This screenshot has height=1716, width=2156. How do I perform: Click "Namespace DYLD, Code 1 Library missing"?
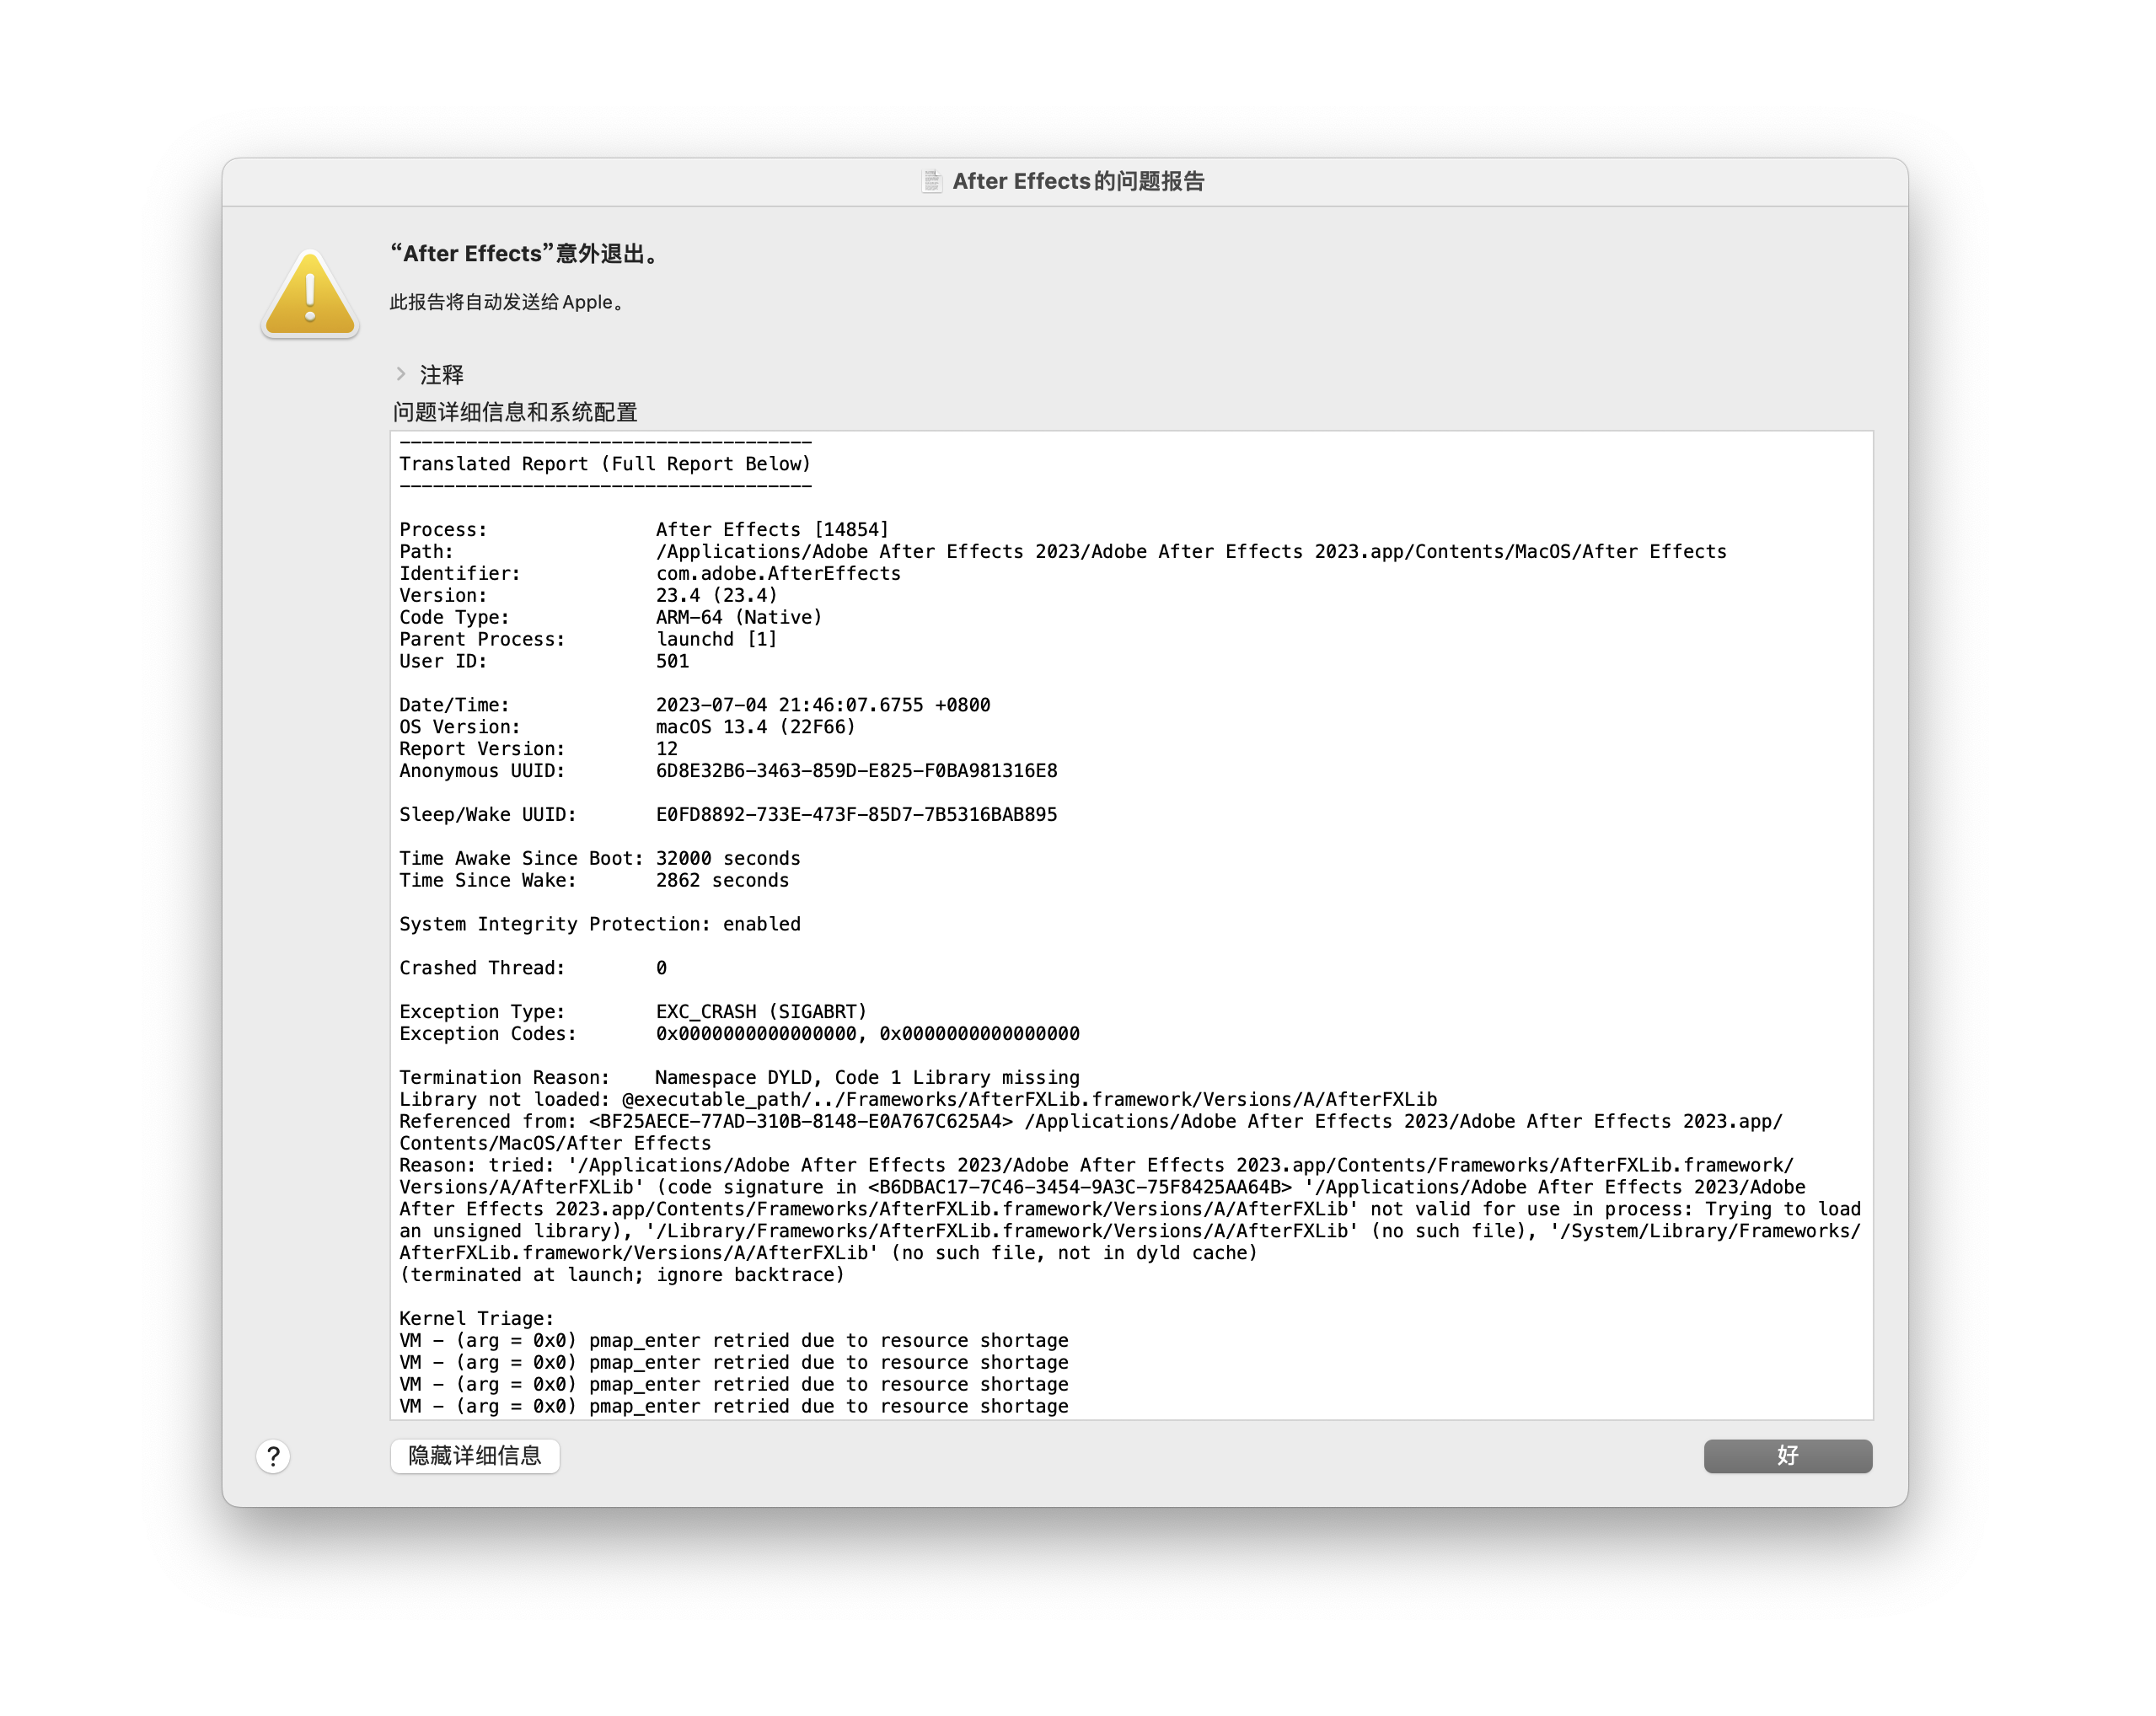pyautogui.click(x=867, y=1078)
